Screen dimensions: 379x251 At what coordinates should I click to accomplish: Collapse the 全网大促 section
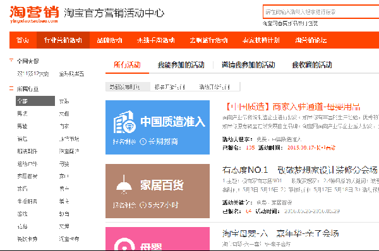click(11, 60)
